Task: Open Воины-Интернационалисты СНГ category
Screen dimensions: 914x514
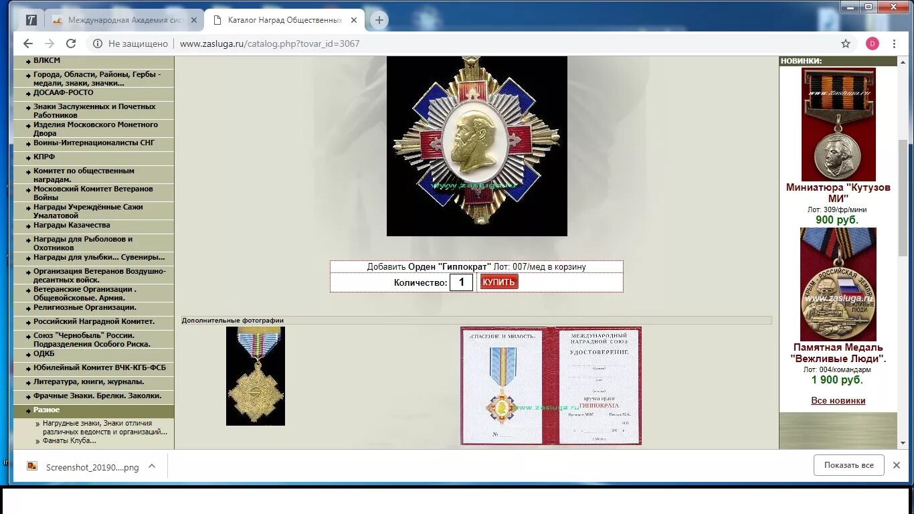Action: pos(94,143)
